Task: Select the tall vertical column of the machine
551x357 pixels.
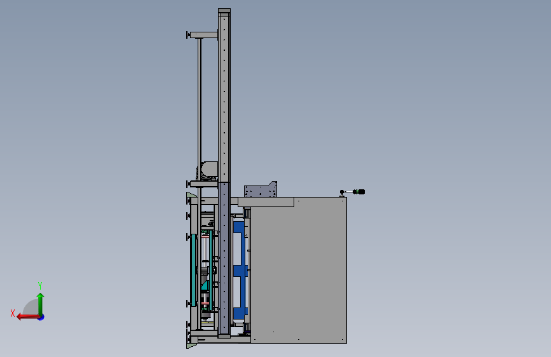Action: [224, 173]
